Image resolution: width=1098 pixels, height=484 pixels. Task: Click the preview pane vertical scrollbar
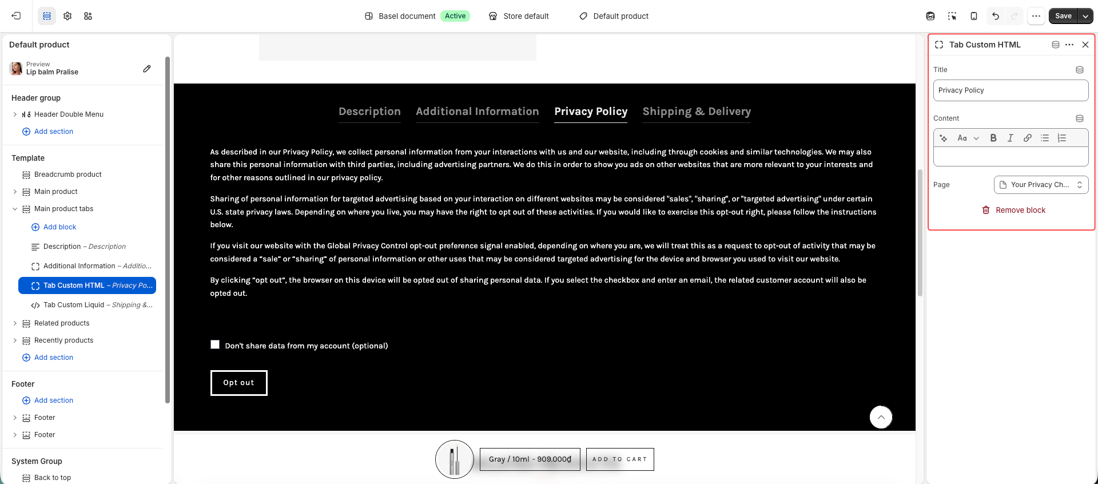(920, 232)
